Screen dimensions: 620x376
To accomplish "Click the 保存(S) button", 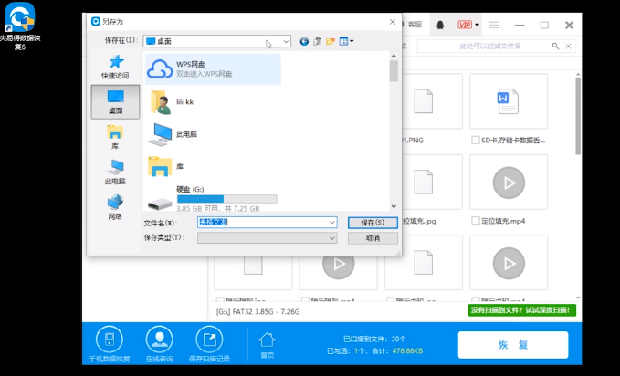I will 373,223.
